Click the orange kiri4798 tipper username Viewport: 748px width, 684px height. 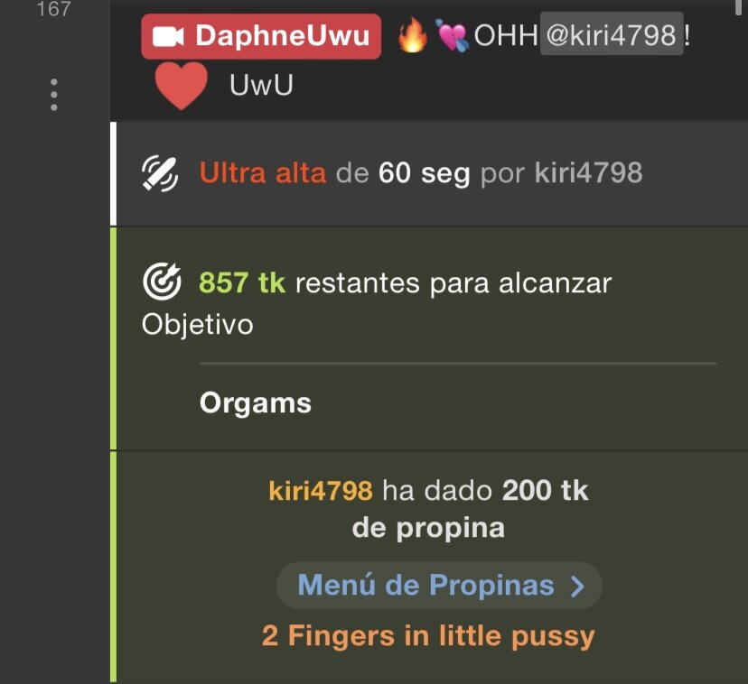click(321, 491)
